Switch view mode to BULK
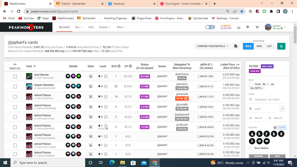Viewport: 297px width, 167px height. (x=248, y=46)
